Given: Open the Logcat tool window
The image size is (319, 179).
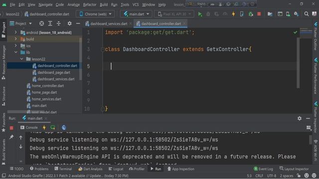Looking at the screenshot, I should [x=116, y=169].
